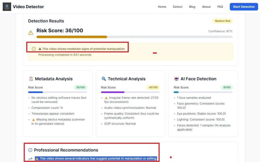Go to the Detect nav item
This screenshot has width=260, height=162.
tap(177, 7)
